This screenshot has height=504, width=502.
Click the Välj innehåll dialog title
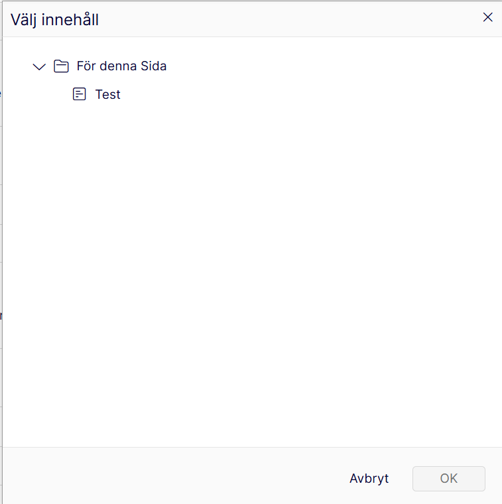(55, 20)
